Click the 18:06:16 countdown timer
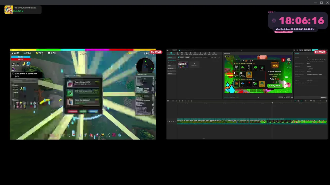The width and height of the screenshot is (330, 185). pos(301,21)
